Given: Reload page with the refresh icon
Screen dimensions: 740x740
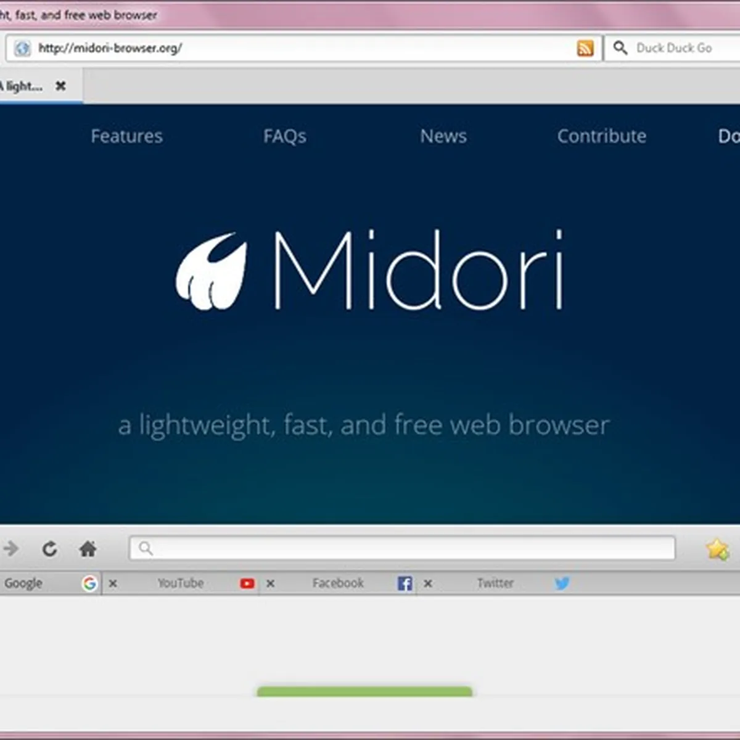Looking at the screenshot, I should (x=50, y=548).
